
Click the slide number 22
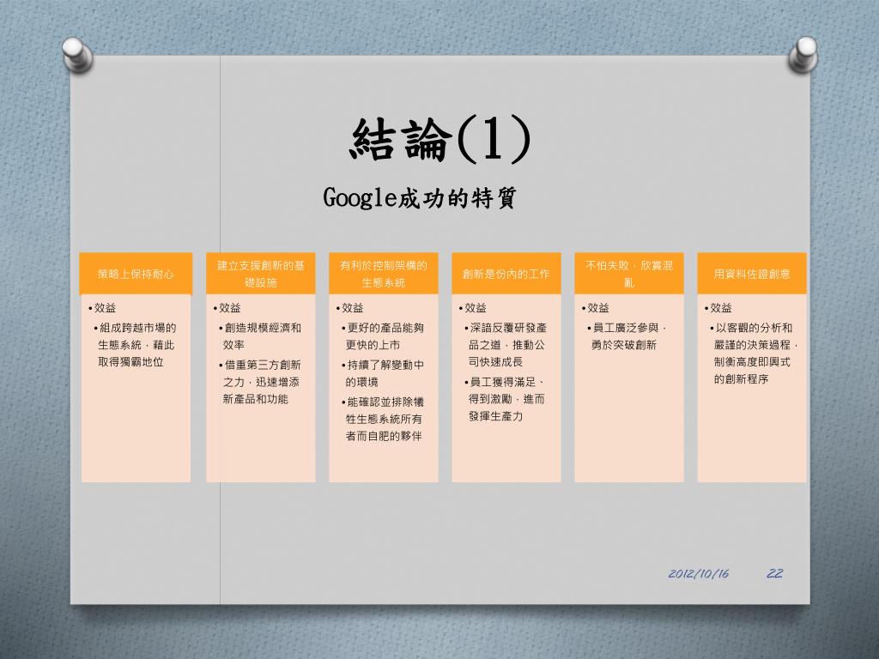[774, 573]
